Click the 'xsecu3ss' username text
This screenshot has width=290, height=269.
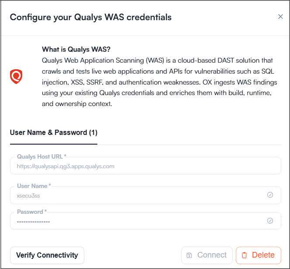point(28,196)
